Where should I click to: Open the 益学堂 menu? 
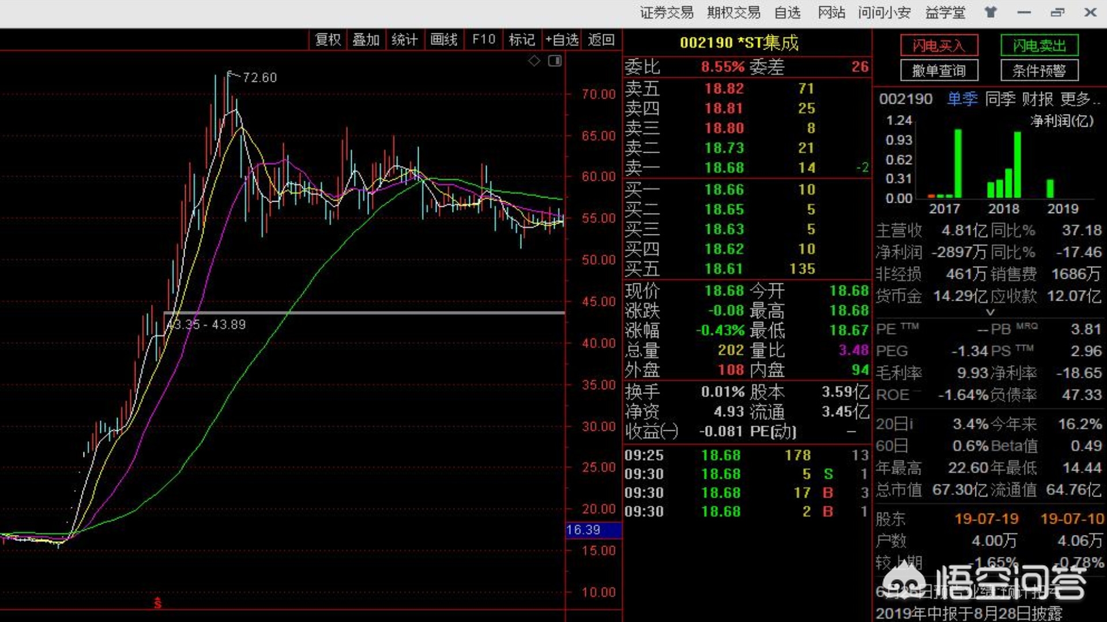point(945,13)
